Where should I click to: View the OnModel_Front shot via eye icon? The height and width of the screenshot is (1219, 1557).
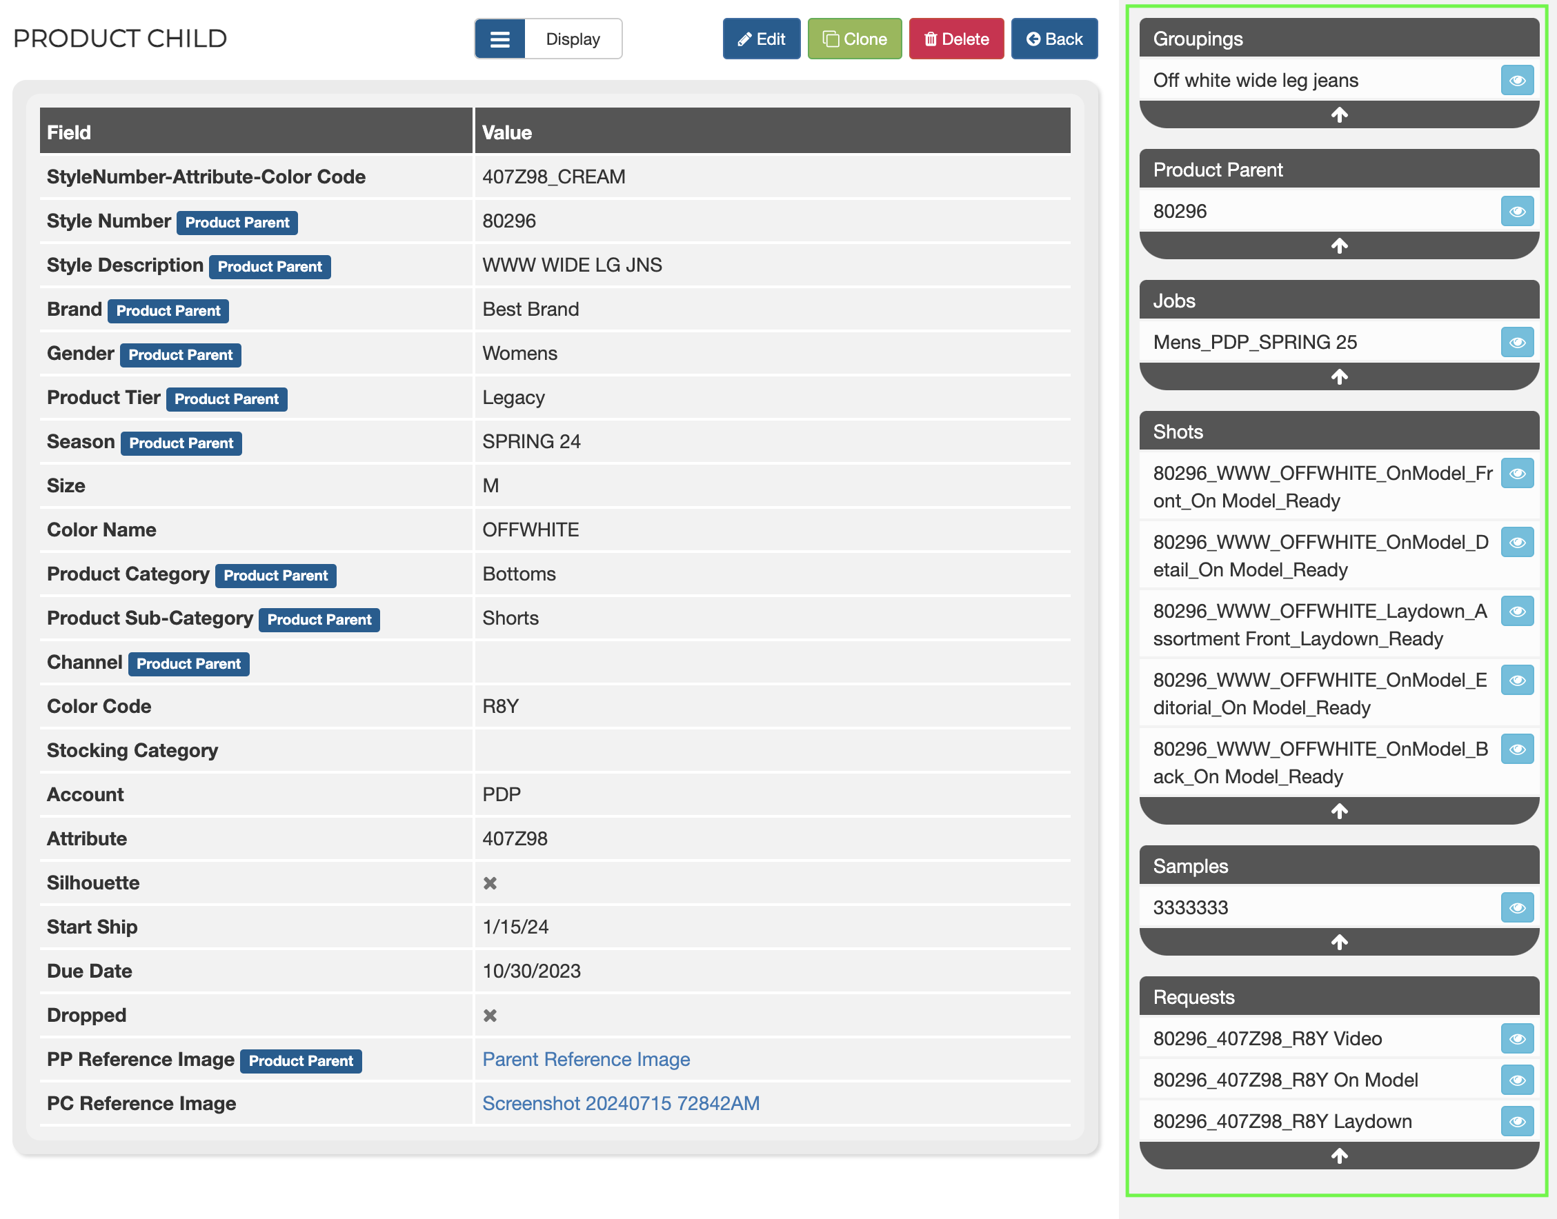1516,473
